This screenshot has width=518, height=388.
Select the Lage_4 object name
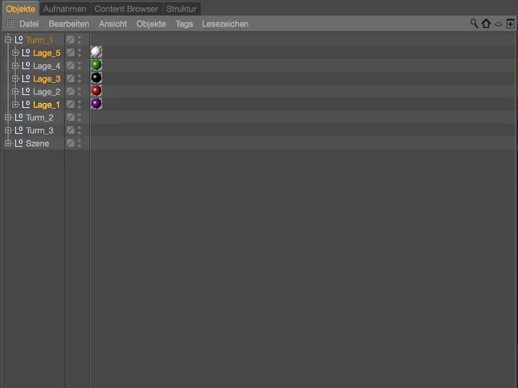pos(47,66)
